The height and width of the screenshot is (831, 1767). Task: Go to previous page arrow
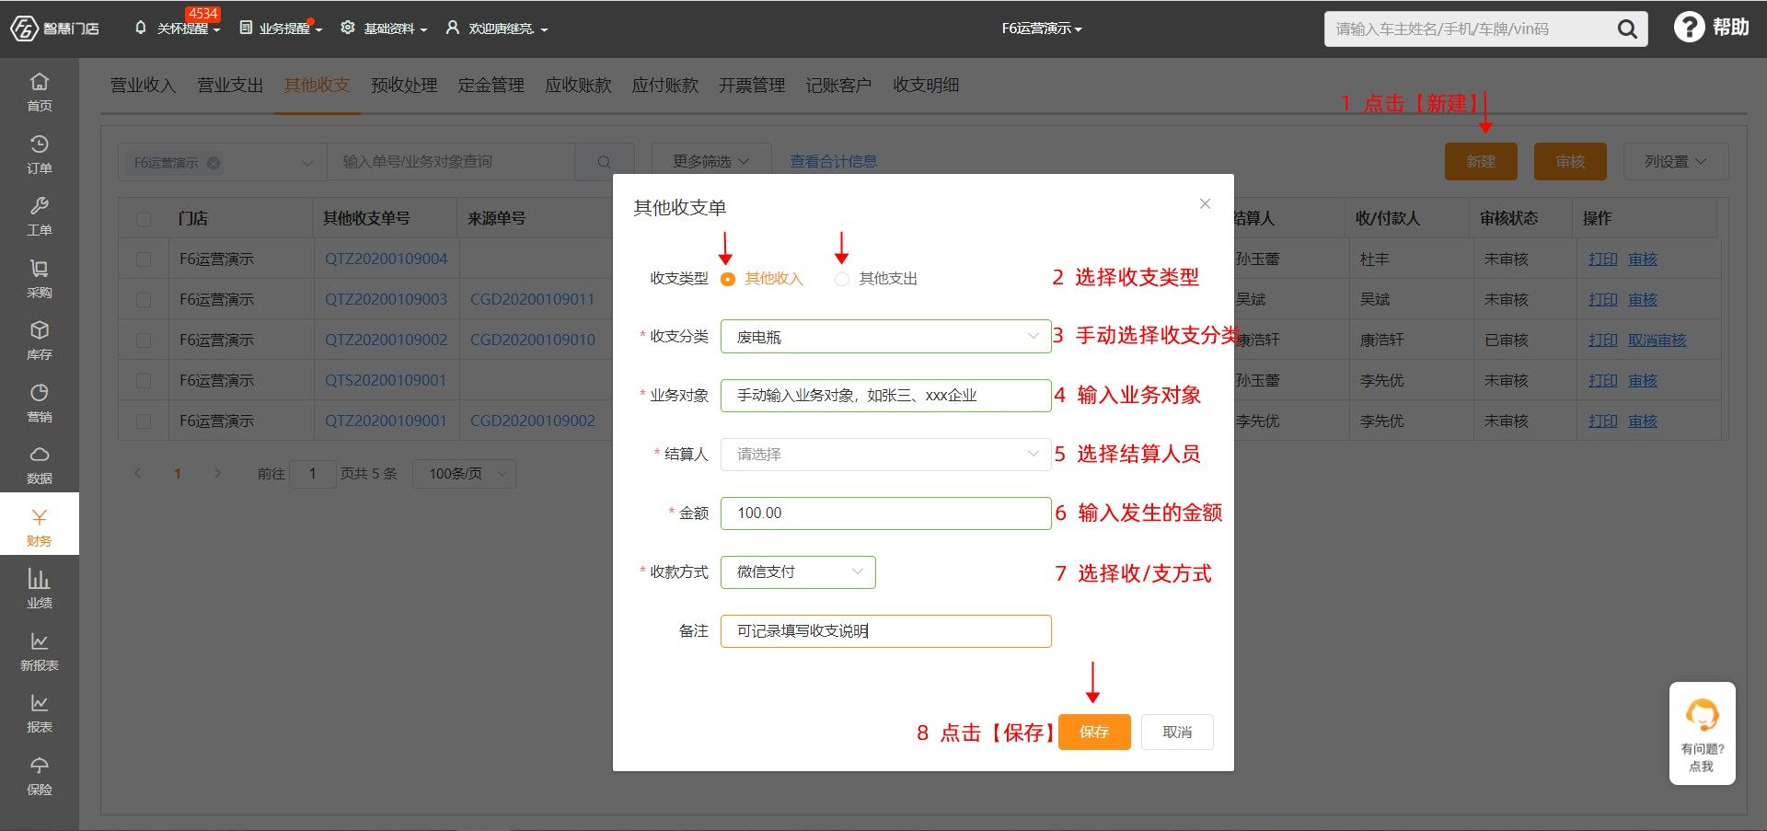138,473
